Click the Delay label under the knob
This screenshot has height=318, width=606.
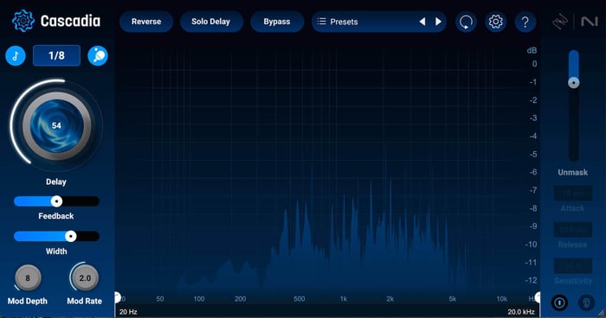pyautogui.click(x=56, y=181)
